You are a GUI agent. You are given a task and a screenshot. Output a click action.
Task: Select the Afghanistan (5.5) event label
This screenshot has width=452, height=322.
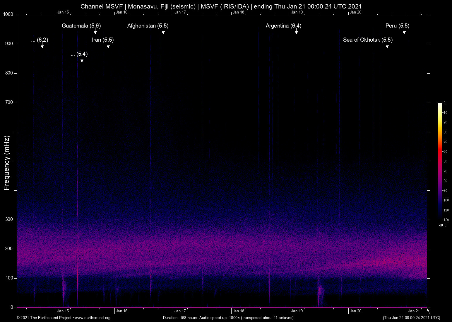tap(148, 26)
